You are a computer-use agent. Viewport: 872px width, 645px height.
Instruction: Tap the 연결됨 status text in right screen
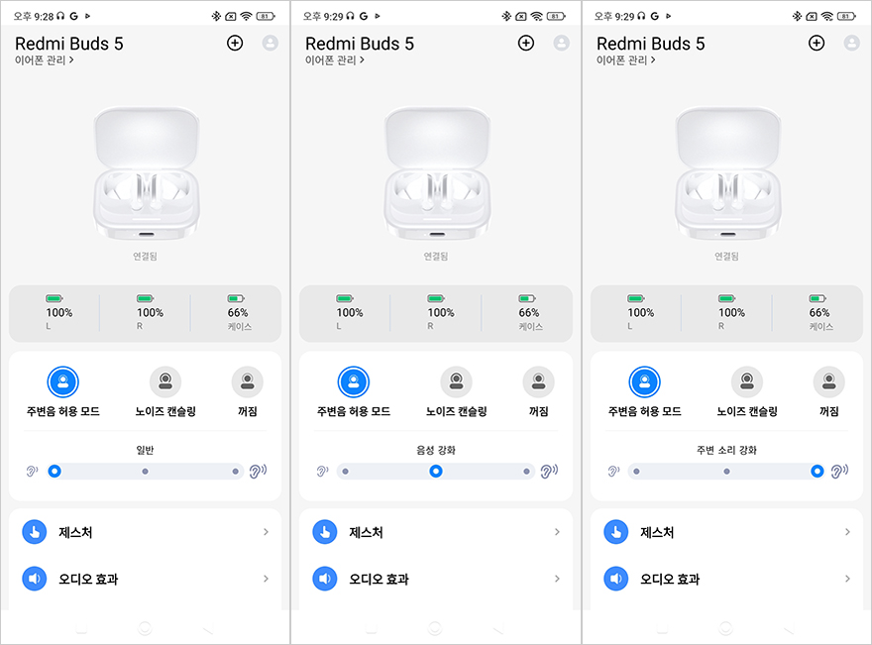coord(726,257)
